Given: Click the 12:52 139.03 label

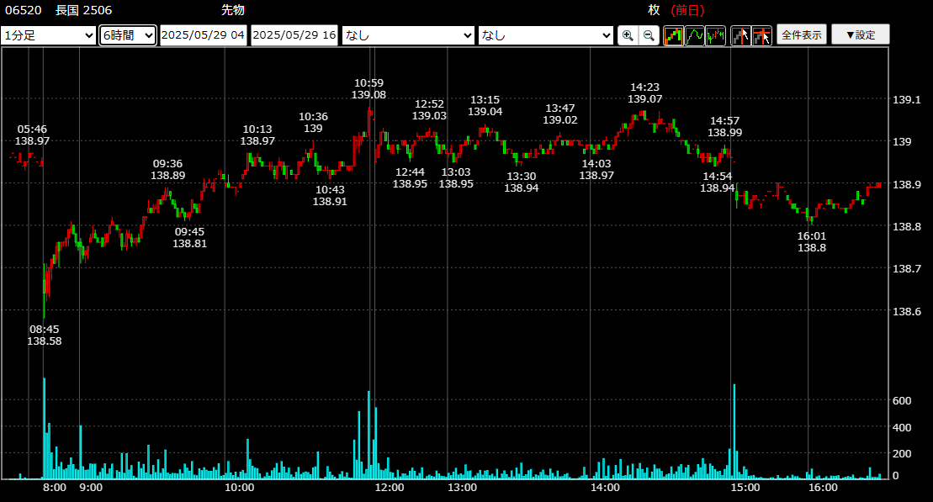Looking at the screenshot, I should (429, 109).
